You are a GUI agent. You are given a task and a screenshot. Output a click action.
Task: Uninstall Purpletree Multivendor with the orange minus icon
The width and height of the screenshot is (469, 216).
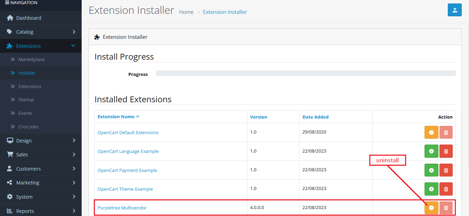(x=431, y=208)
